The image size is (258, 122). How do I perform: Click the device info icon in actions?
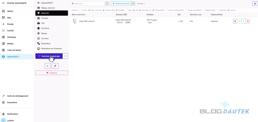244,21
